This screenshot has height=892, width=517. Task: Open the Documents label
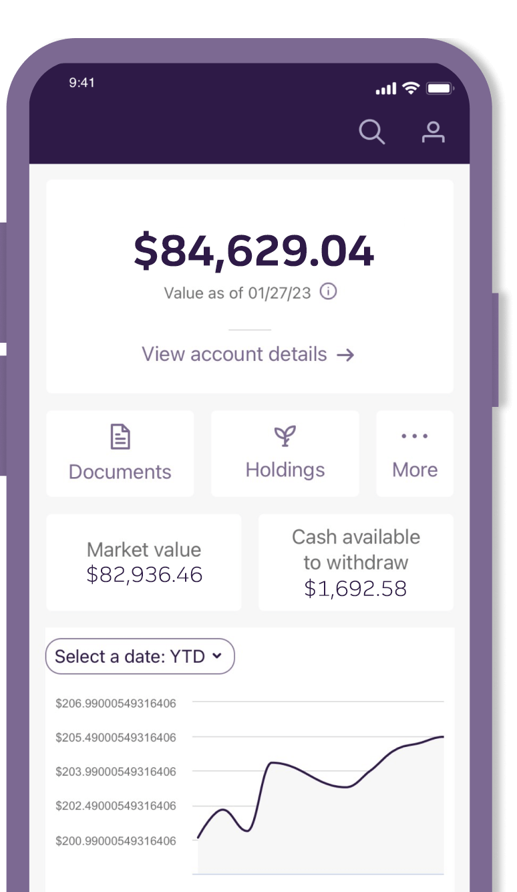[x=120, y=472]
